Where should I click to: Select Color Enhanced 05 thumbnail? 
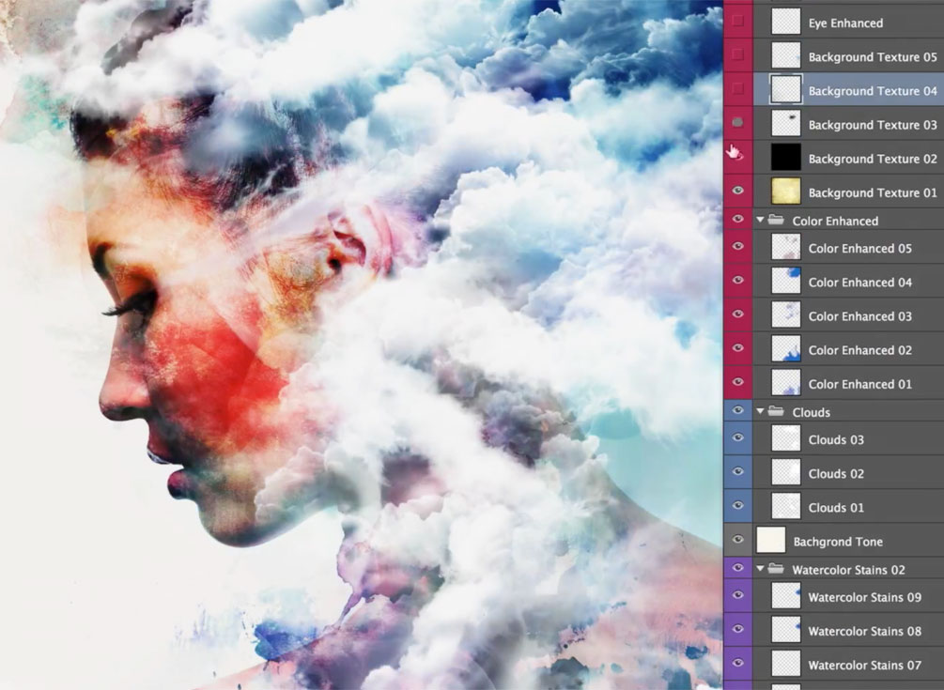tap(786, 247)
